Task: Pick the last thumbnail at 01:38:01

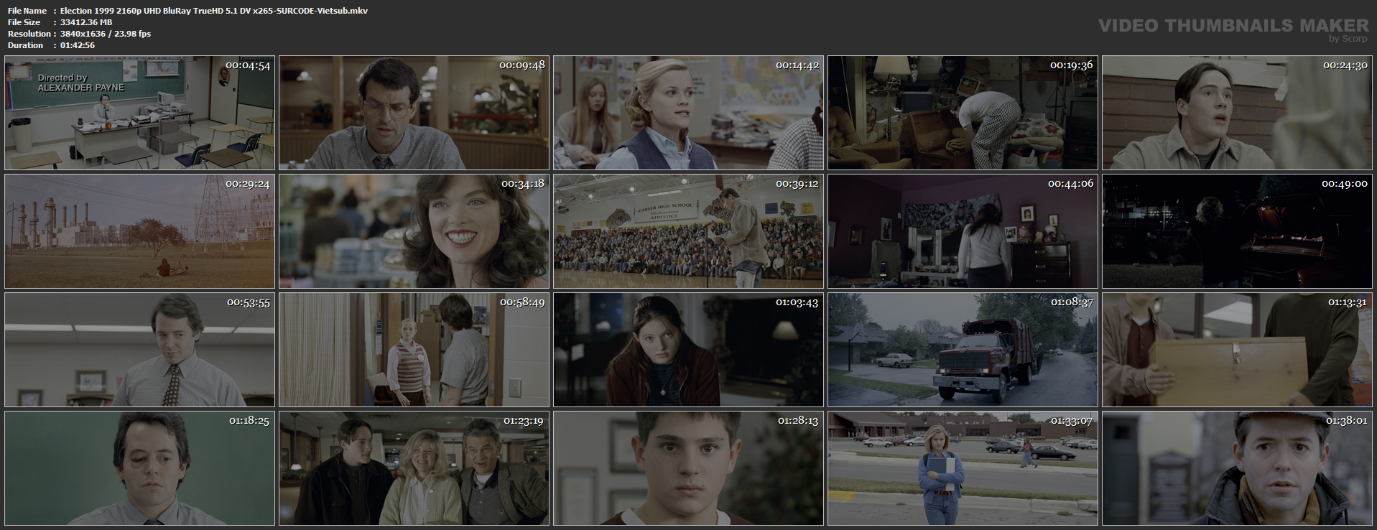Action: 1237,468
